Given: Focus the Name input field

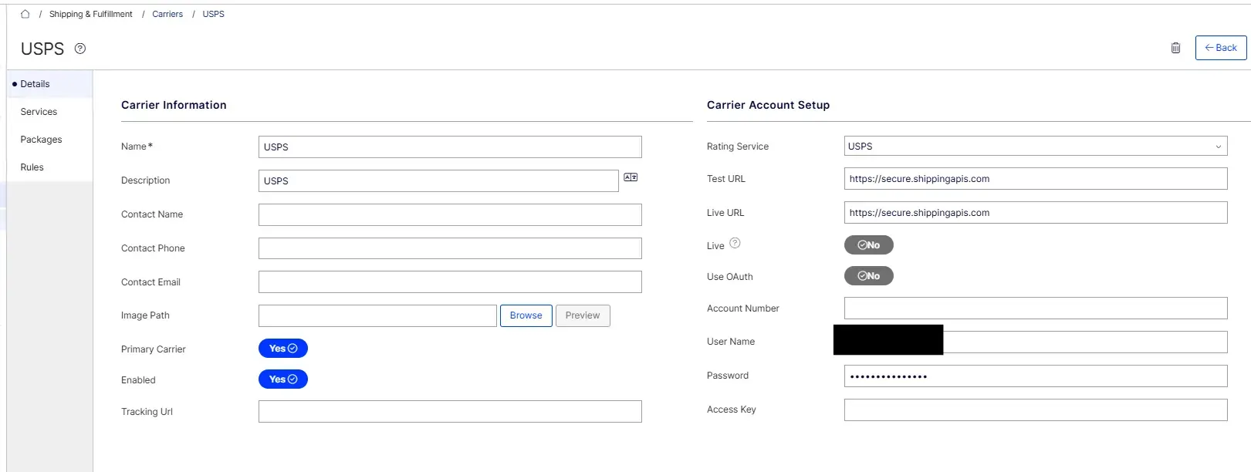Looking at the screenshot, I should (450, 147).
